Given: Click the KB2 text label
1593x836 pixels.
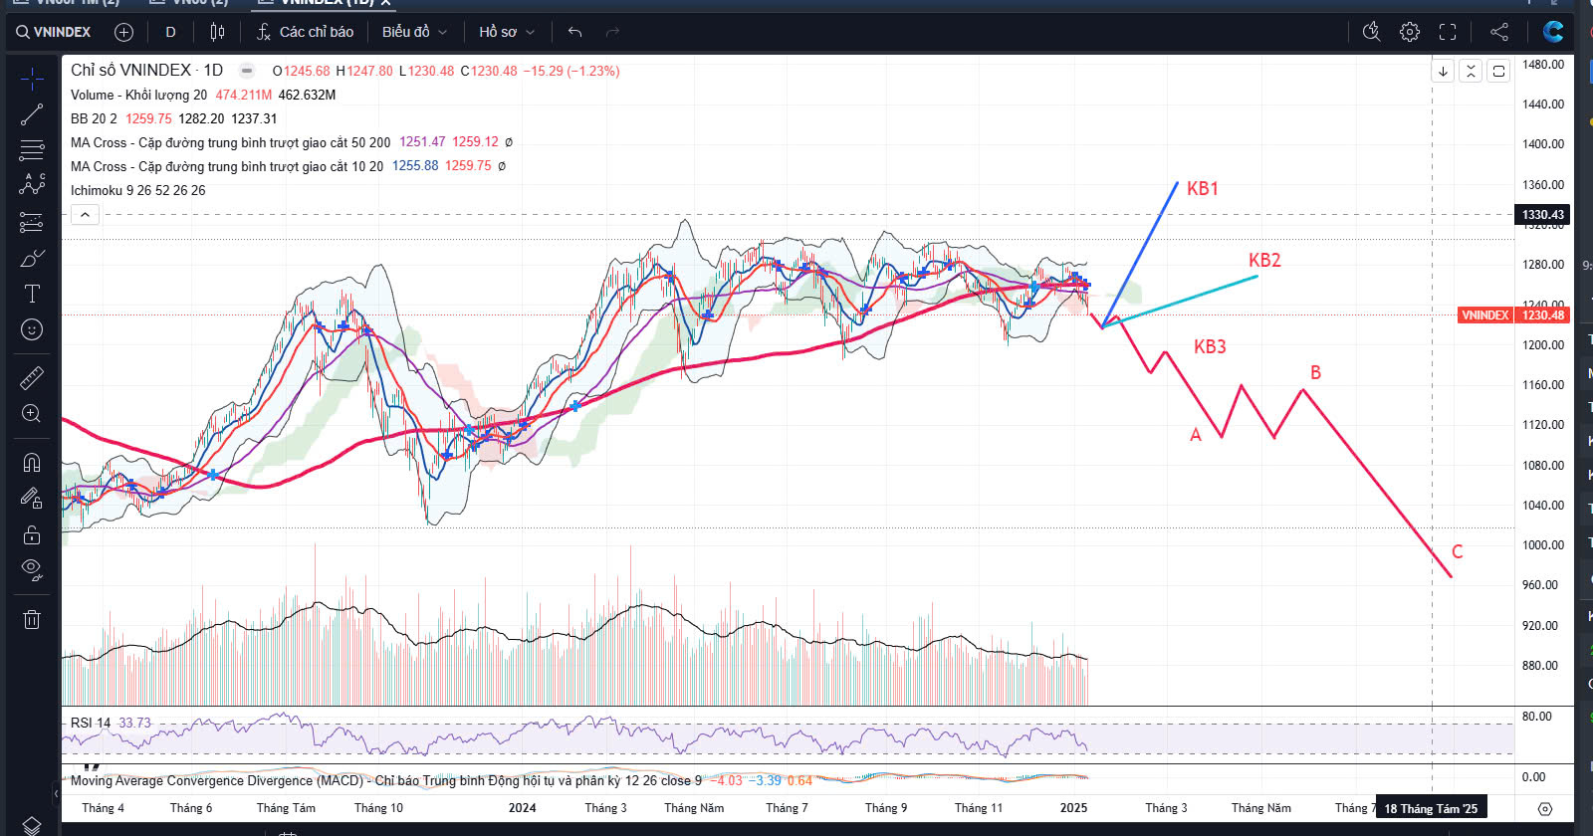Looking at the screenshot, I should click(x=1264, y=260).
